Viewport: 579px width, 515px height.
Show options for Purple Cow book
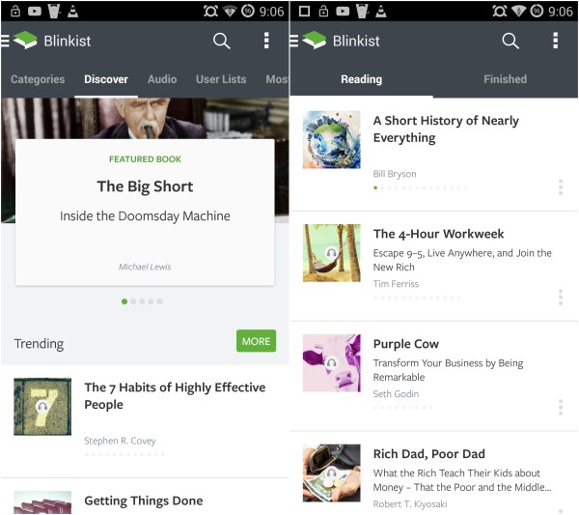coord(560,408)
